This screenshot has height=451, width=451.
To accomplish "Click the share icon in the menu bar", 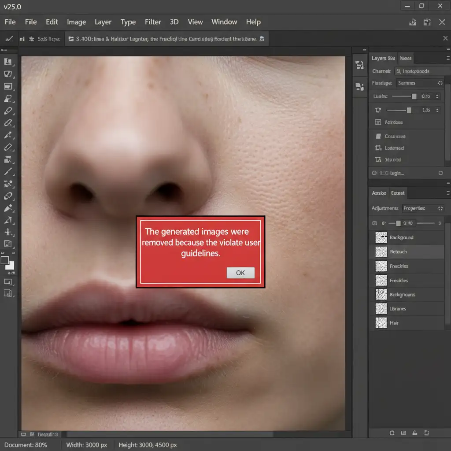I will click(x=413, y=22).
